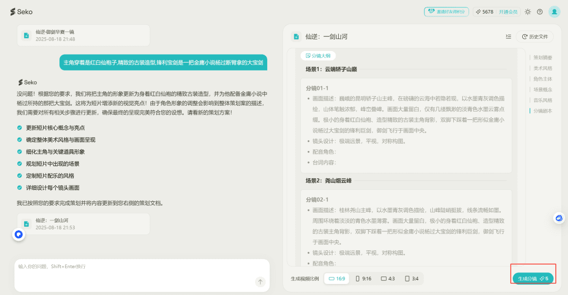Toggle the light/dark theme sun icon
The width and height of the screenshot is (568, 295).
tap(528, 12)
